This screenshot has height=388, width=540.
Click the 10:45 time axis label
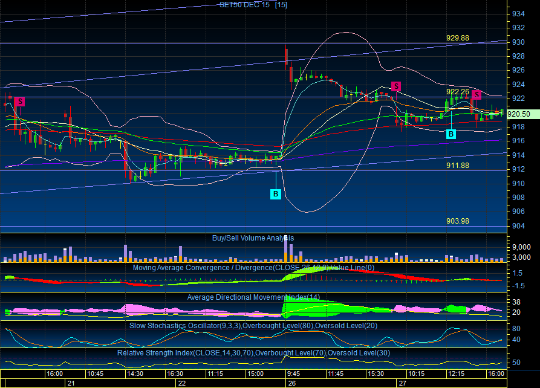point(95,374)
